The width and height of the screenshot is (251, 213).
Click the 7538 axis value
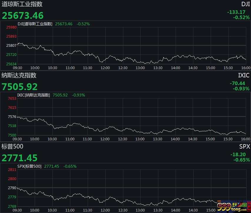pos(12,126)
